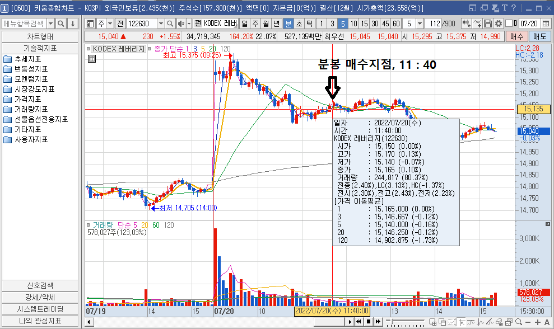The height and width of the screenshot is (329, 554).
Task: Toggle the D checkbox beside date field
Action: point(509,23)
